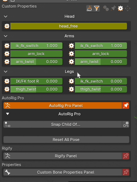
Task: Collapse the Arms section
Action: 6,36
